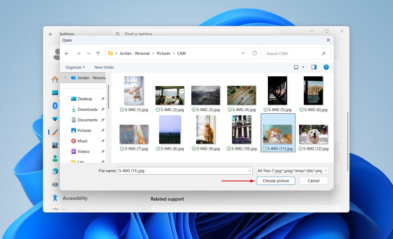Open the All files type filter dropdown
Viewport: 393px width, 239px height.
pyautogui.click(x=292, y=171)
